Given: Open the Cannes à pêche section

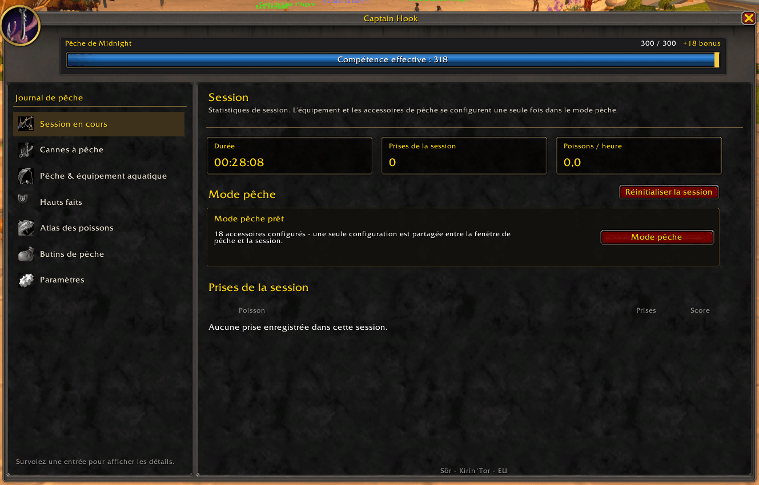Looking at the screenshot, I should pos(99,150).
